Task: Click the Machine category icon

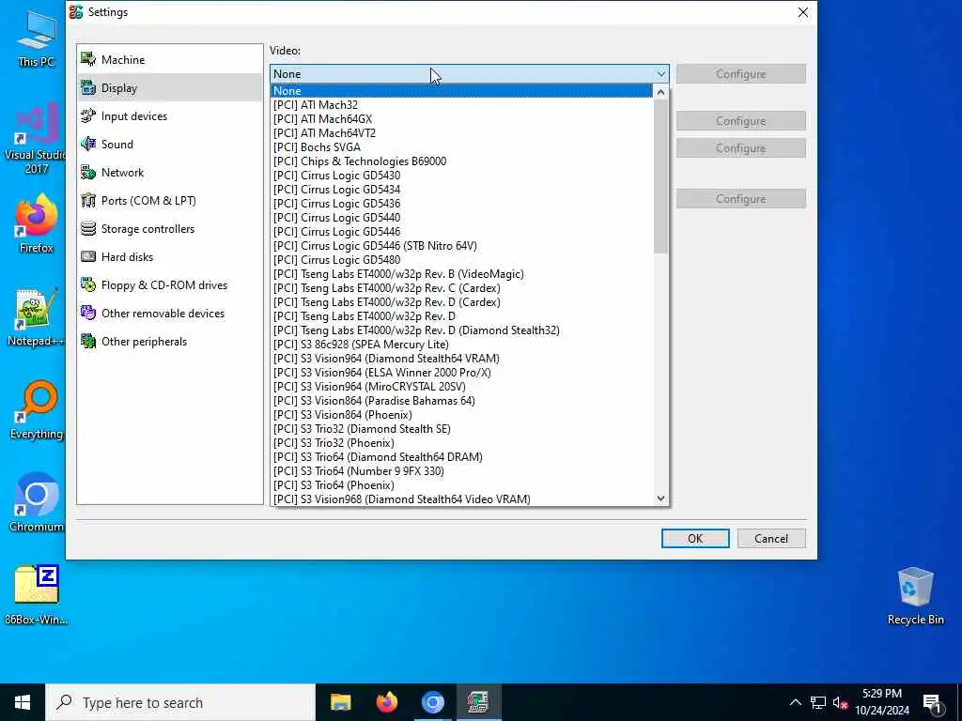Action: 88,59
